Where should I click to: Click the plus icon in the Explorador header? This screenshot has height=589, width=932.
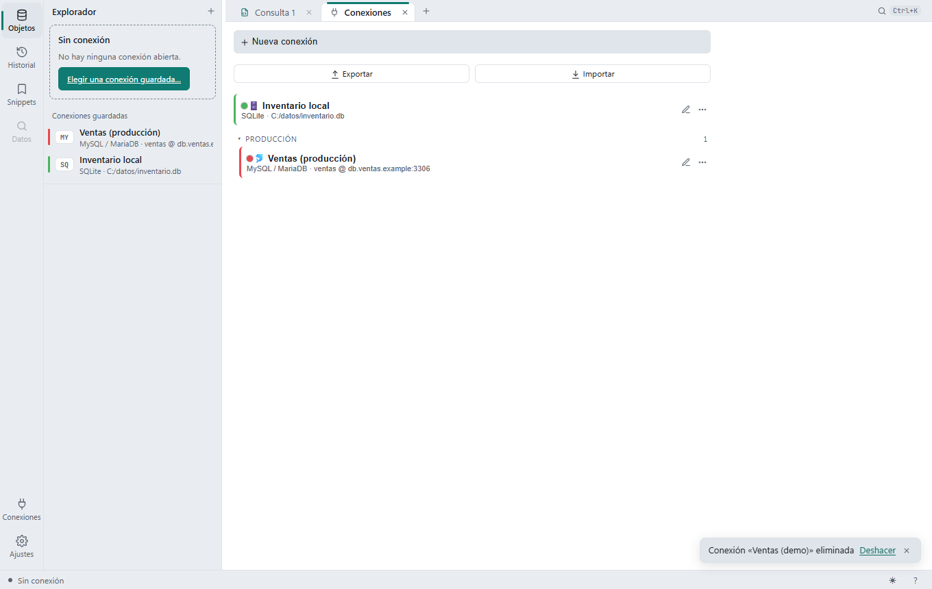pyautogui.click(x=211, y=12)
